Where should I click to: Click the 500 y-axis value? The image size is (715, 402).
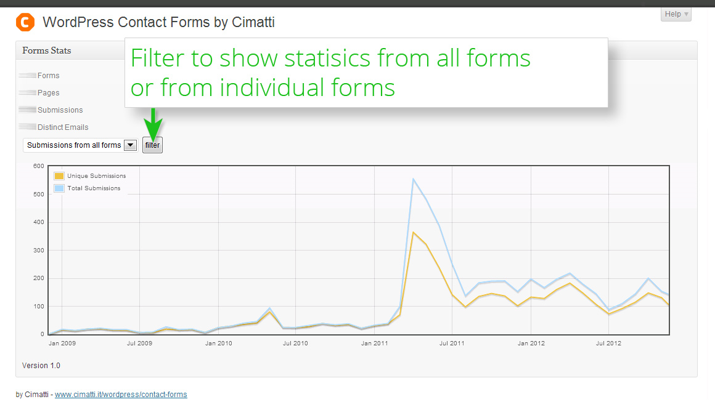coord(39,195)
